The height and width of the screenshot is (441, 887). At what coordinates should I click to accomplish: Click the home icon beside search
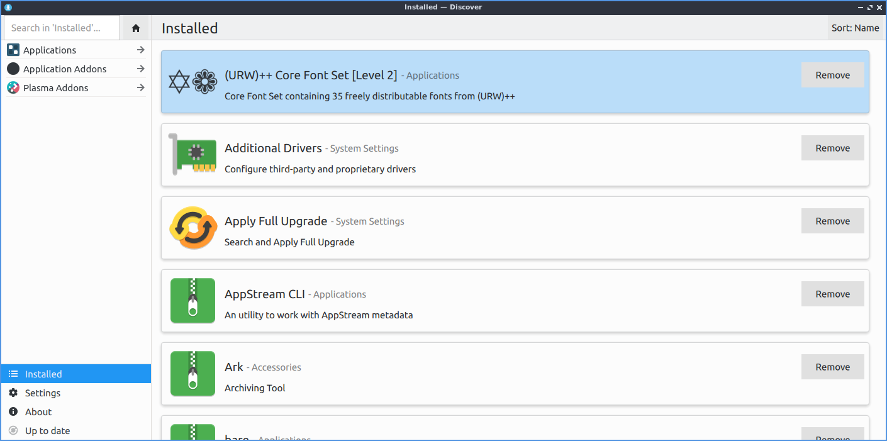click(136, 28)
